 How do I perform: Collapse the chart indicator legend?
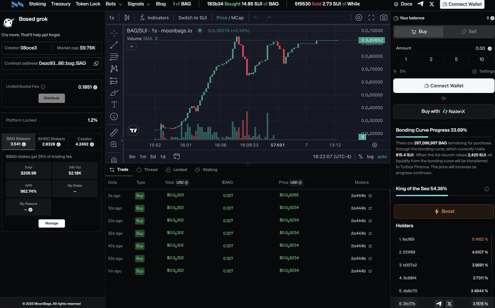click(131, 47)
